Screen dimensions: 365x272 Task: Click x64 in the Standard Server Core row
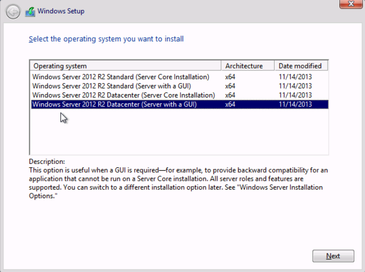coord(230,77)
